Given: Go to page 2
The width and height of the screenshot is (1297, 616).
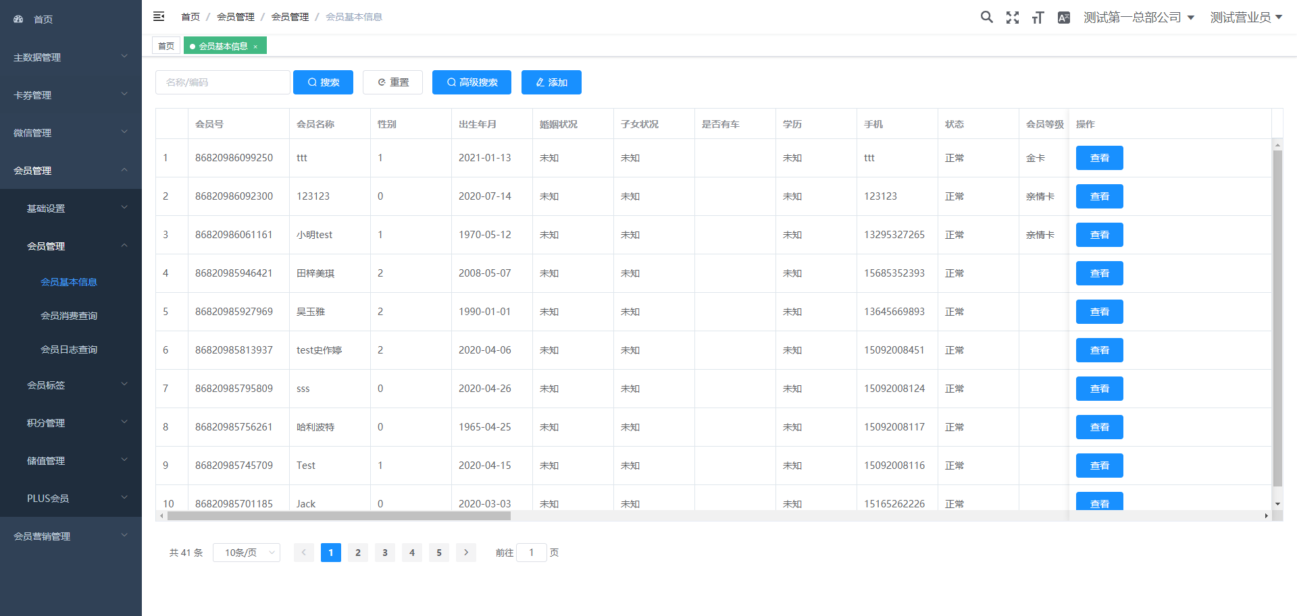Looking at the screenshot, I should coord(358,553).
